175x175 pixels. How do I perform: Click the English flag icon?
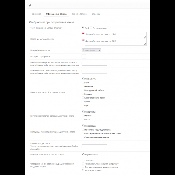pos(83,40)
